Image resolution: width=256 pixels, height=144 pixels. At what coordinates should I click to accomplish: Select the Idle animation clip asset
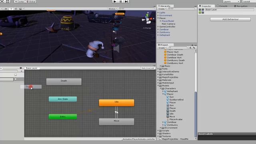(x=170, y=114)
